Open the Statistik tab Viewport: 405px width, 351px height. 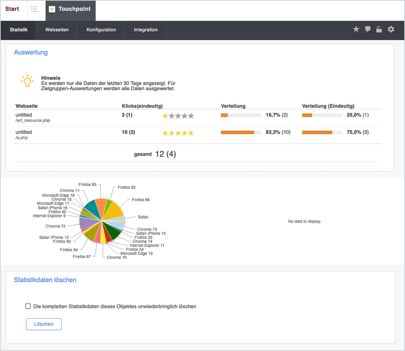tap(19, 30)
